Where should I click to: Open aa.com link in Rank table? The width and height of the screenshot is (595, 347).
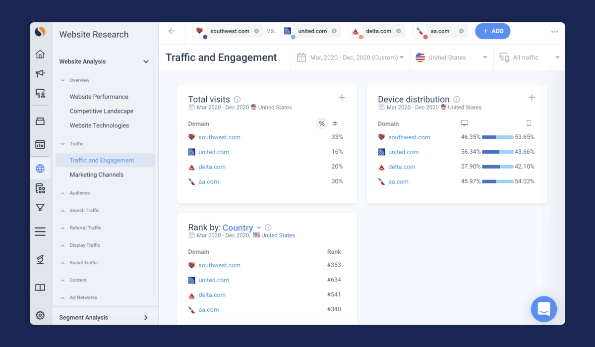pyautogui.click(x=209, y=310)
